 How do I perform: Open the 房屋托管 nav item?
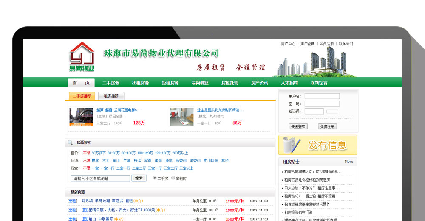[230, 83]
